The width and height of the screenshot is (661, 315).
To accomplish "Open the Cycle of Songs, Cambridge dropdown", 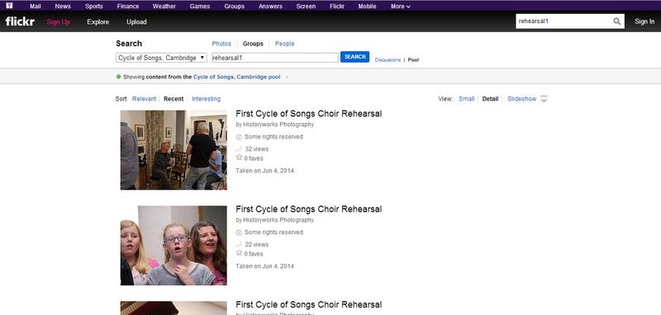I will point(161,58).
